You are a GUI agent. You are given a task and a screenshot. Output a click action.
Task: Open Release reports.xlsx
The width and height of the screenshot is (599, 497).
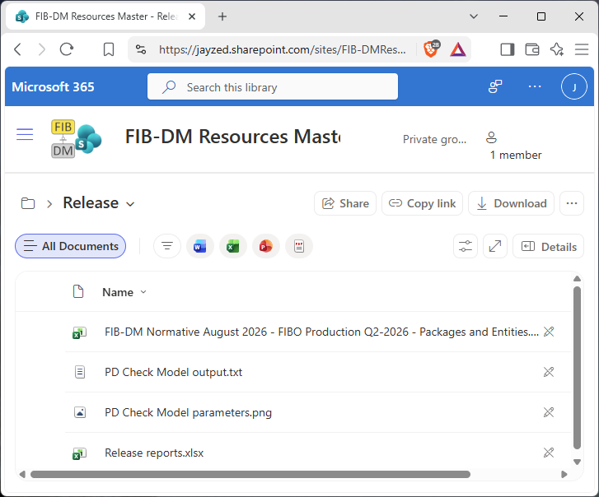154,453
